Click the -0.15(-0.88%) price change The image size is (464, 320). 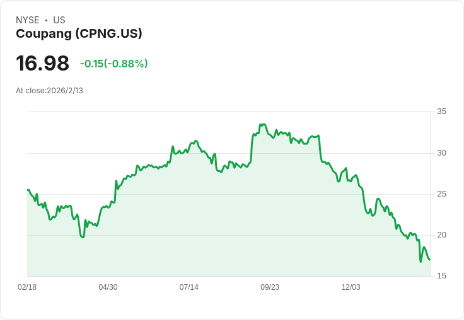[x=113, y=64]
